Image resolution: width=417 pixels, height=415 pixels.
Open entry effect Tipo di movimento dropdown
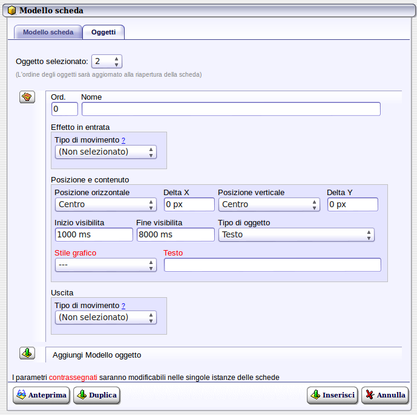coord(105,152)
